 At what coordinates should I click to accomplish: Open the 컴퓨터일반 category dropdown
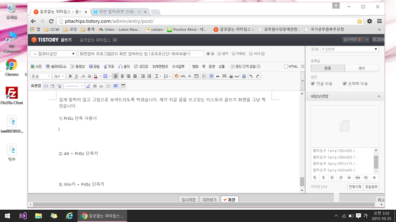53,53
